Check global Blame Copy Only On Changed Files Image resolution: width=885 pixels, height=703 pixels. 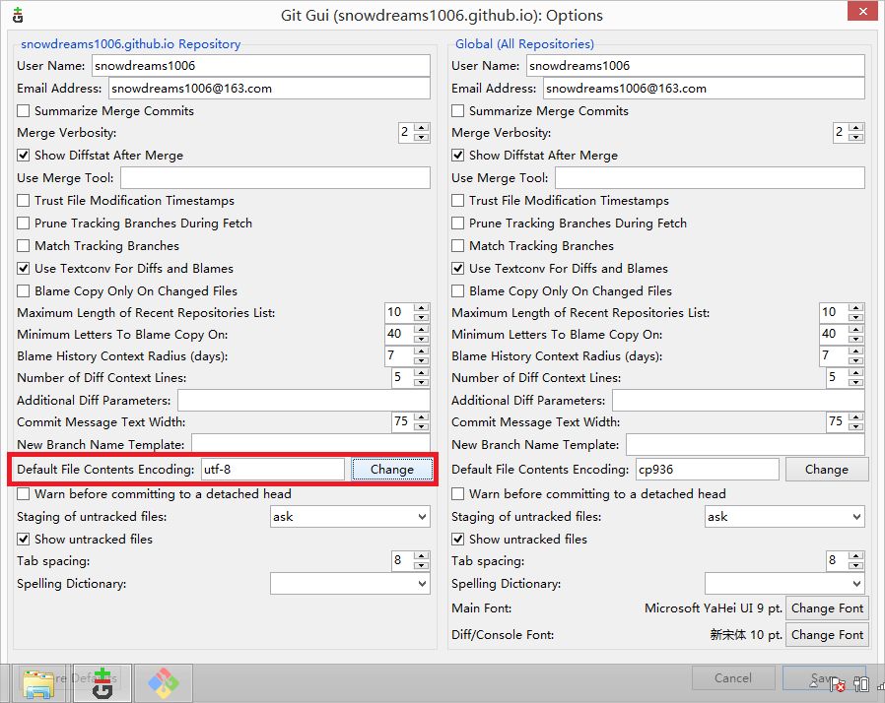[457, 290]
